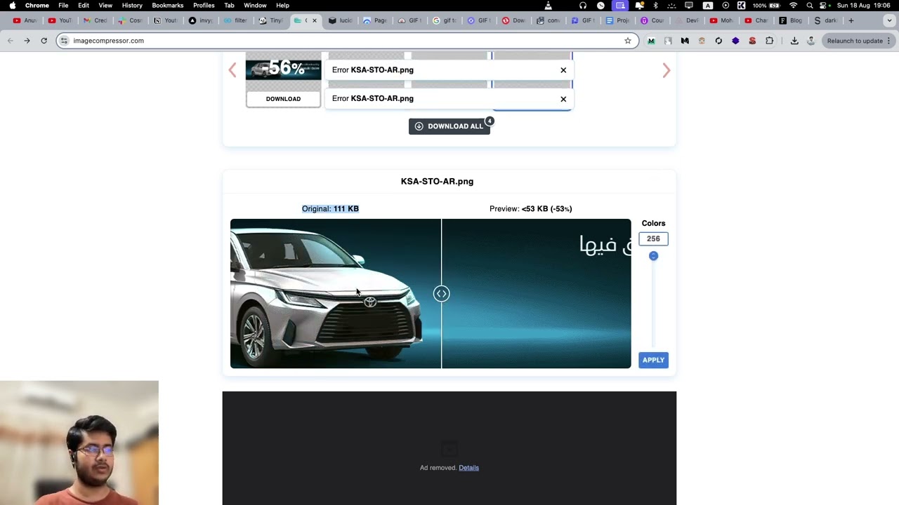Switch to the Anuv YouTube tab
Viewport: 899px width, 505px height.
[25, 20]
